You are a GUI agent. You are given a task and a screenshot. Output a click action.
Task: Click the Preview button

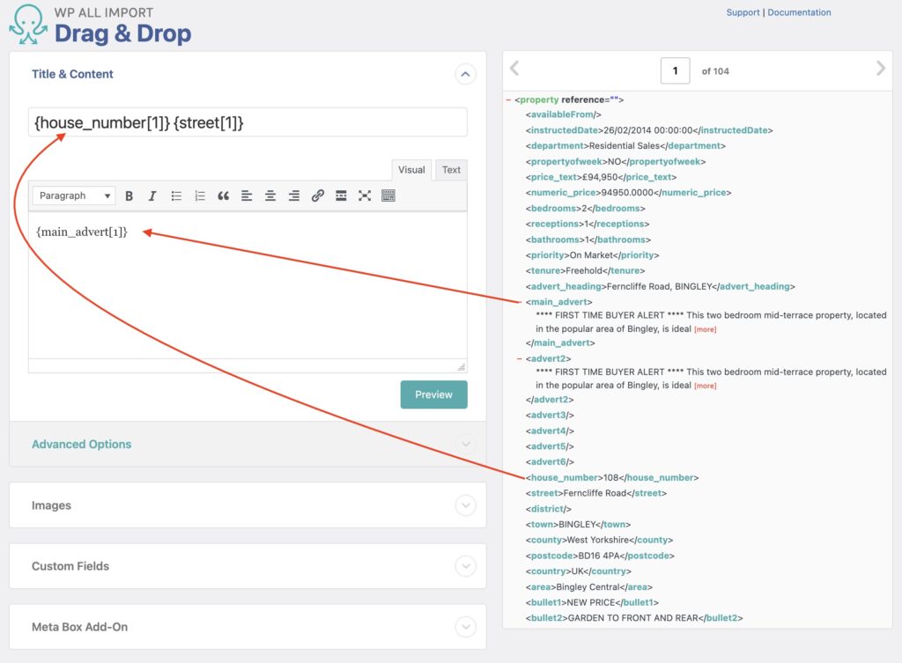point(433,394)
